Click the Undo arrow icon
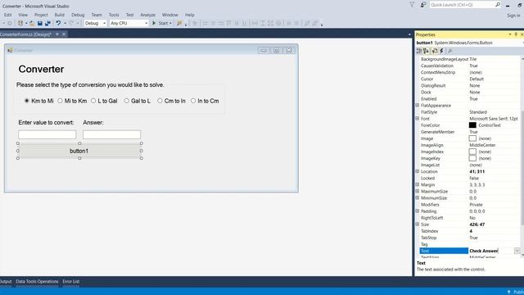 pyautogui.click(x=58, y=23)
